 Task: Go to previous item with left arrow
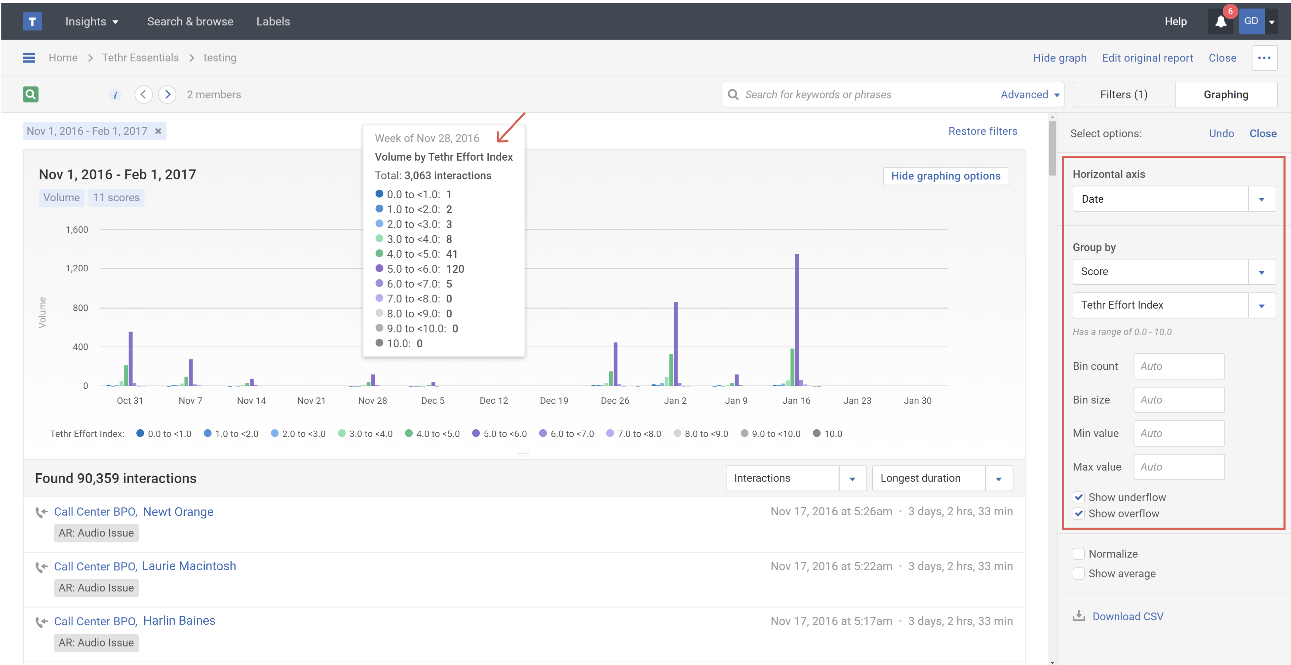click(x=143, y=94)
